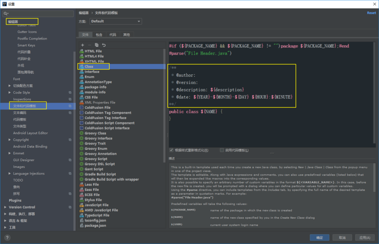Select the JavaScript File template
The image size is (379, 244).
(x=97, y=205)
